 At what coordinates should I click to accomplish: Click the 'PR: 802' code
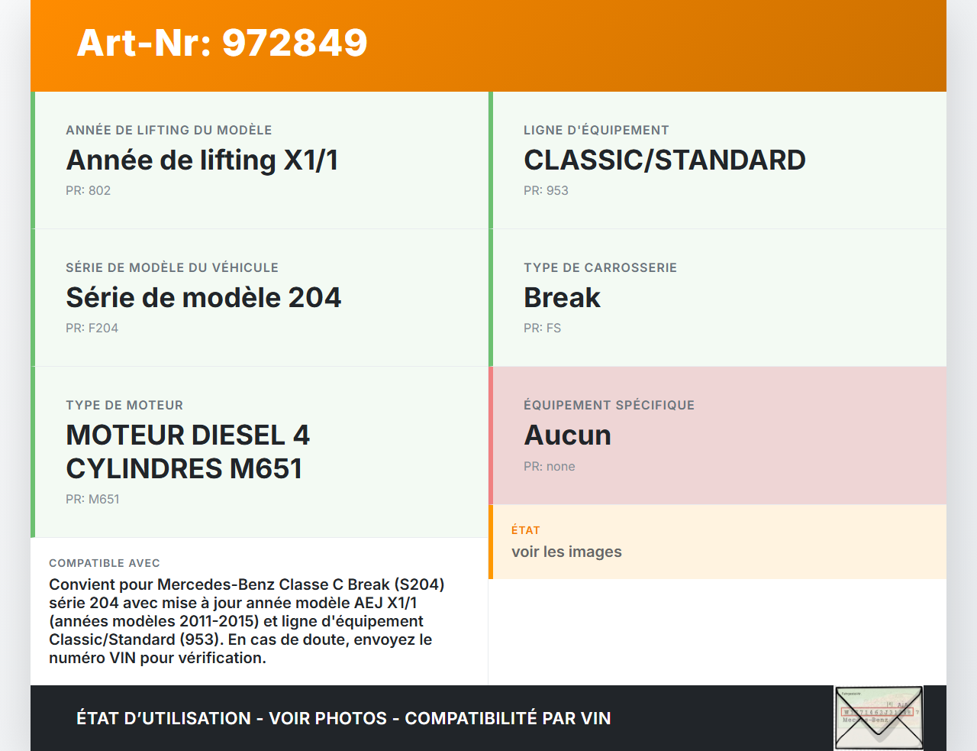click(x=88, y=191)
